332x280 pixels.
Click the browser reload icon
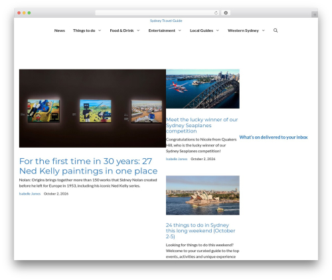point(216,13)
